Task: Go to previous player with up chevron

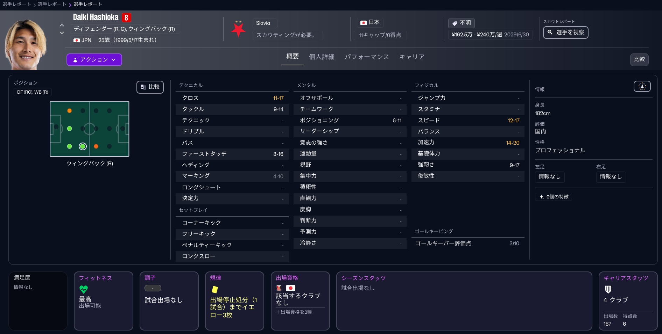Action: [62, 25]
